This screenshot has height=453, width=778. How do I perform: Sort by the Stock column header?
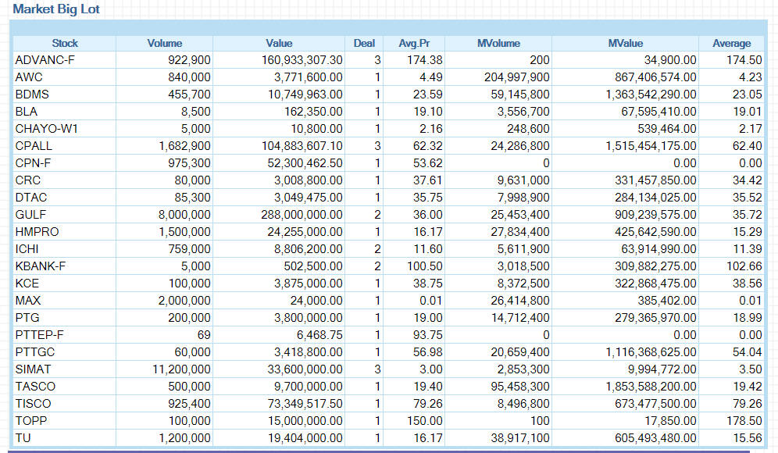pos(65,44)
